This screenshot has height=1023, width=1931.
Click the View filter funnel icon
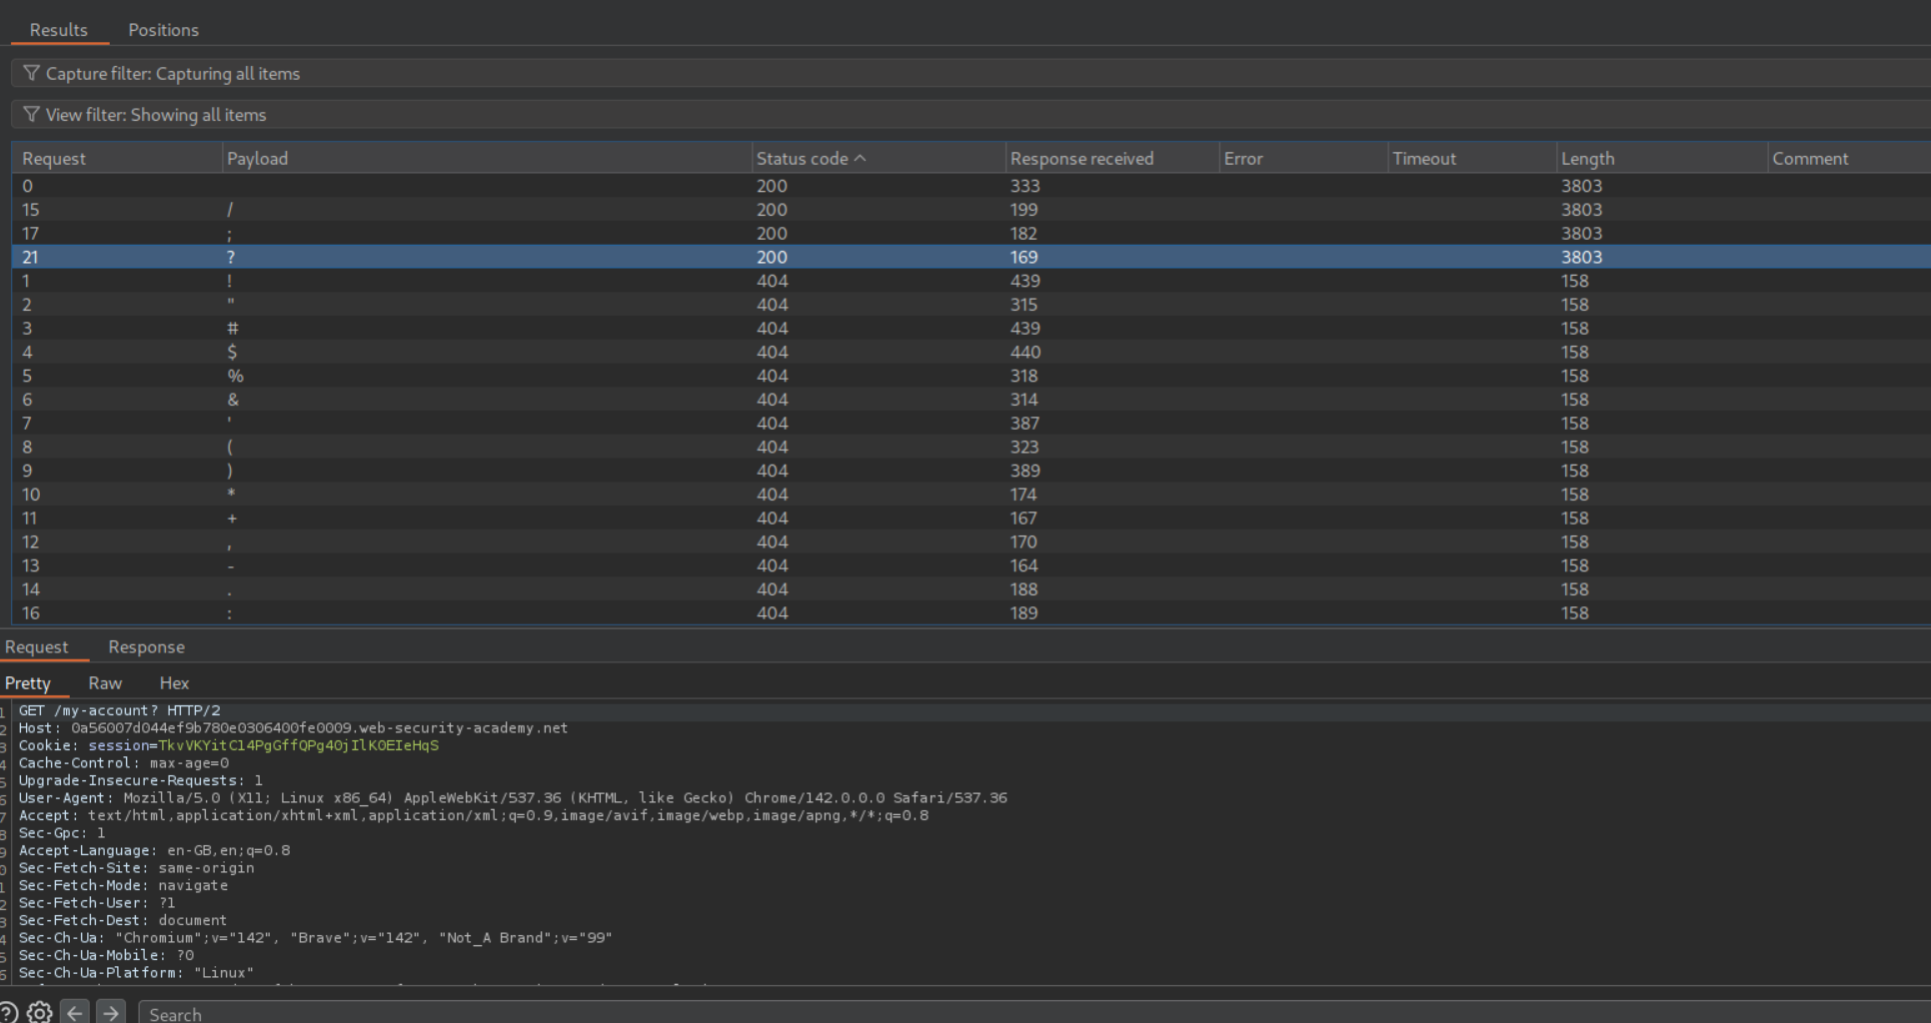31,115
